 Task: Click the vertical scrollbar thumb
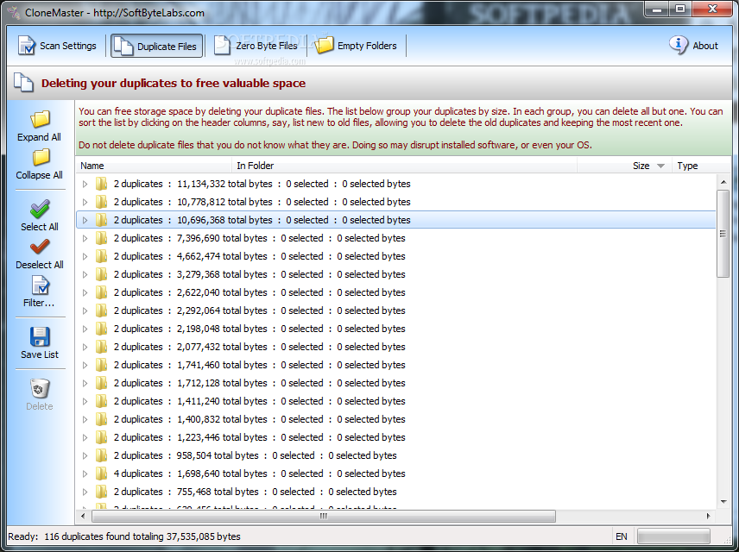pos(723,234)
